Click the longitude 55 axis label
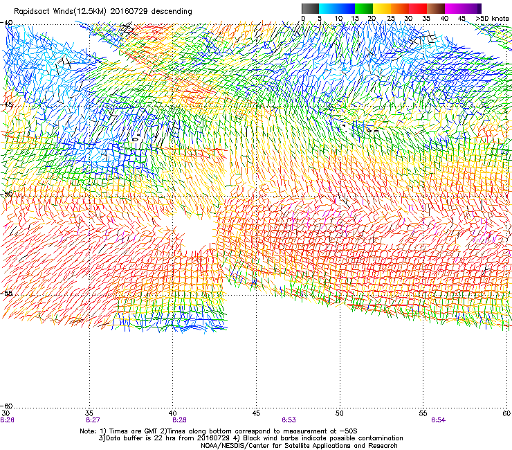Viewport: 512px width, 450px height. coord(423,413)
